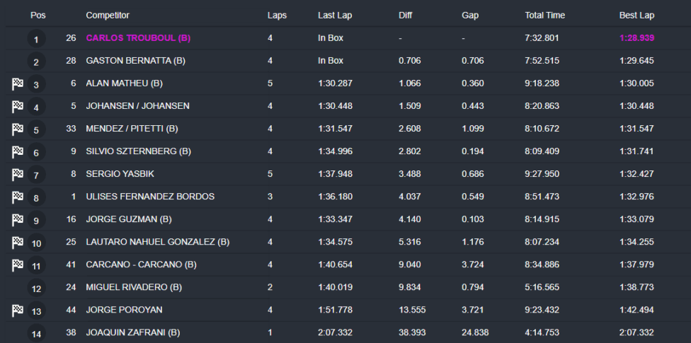Screen dimensions: 691x343
Task: Click the finish flag for Mendez / Pitetti
Action: click(x=18, y=129)
